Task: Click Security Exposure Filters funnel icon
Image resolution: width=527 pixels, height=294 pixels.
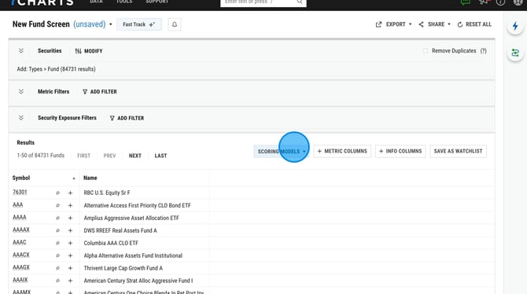Action: [x=112, y=118]
